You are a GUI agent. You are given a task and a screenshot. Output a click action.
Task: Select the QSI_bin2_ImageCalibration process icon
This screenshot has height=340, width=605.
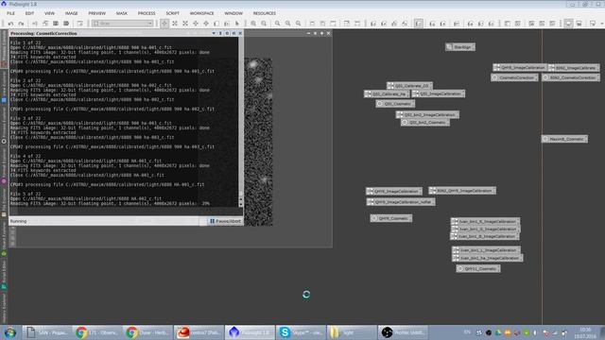tap(427, 114)
